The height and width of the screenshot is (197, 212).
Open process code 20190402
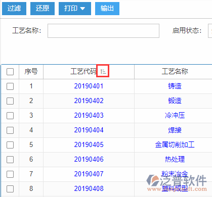[89, 101]
